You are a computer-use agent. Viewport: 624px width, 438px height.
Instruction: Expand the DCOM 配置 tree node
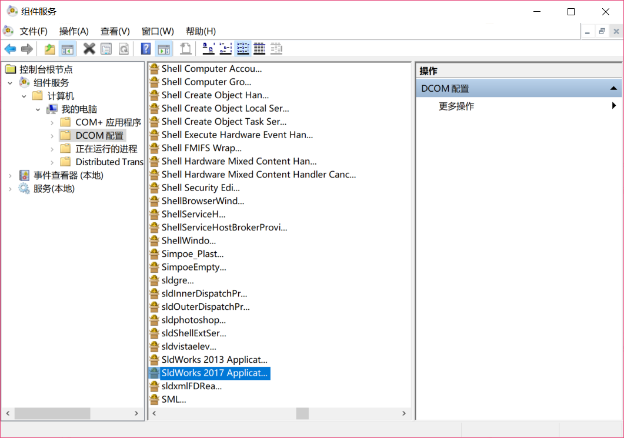pos(52,136)
